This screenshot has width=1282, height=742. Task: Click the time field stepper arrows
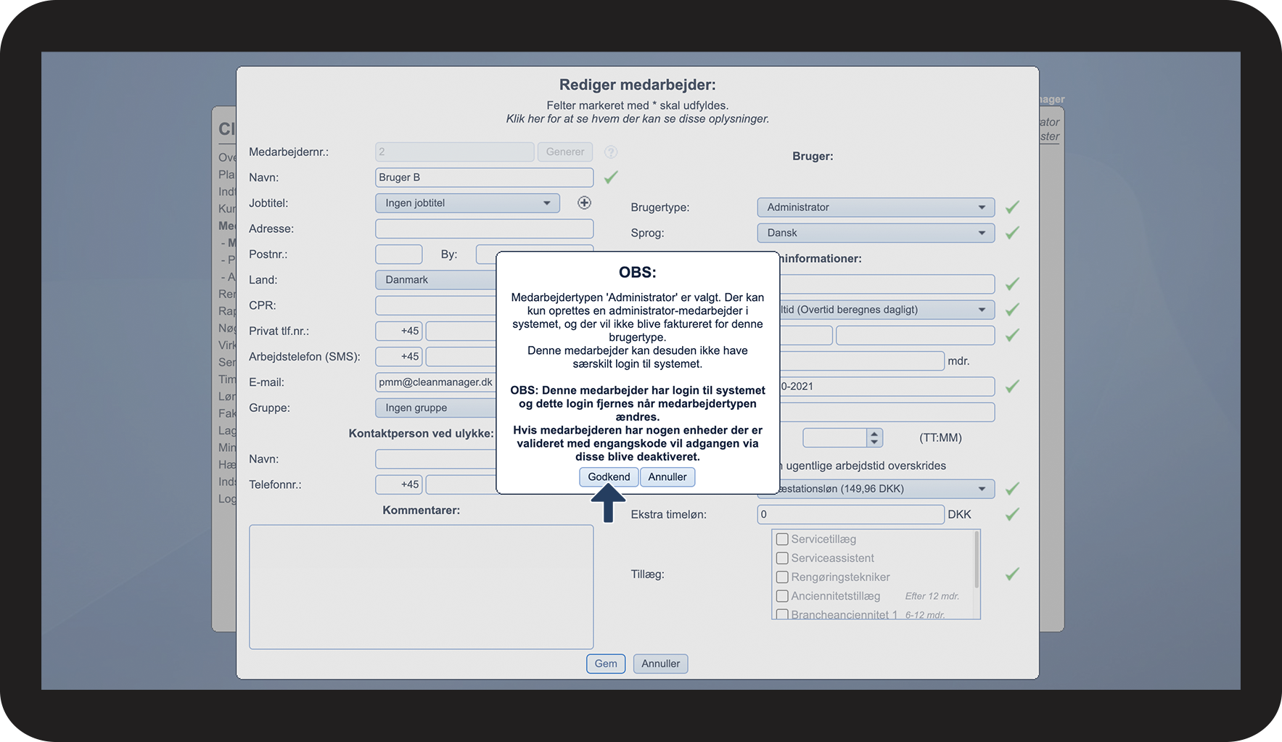[874, 437]
